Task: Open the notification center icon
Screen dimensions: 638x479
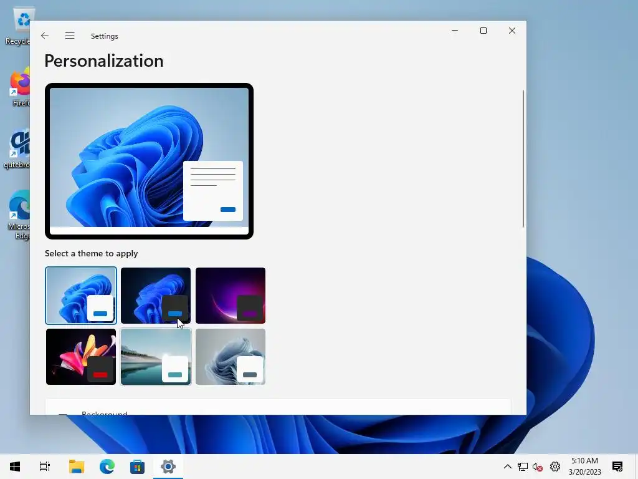Action: [x=617, y=467]
